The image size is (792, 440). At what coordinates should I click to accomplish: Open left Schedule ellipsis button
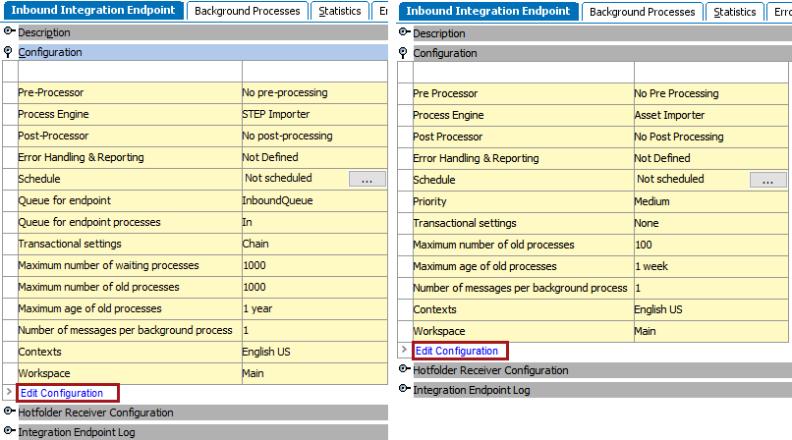[x=368, y=179]
